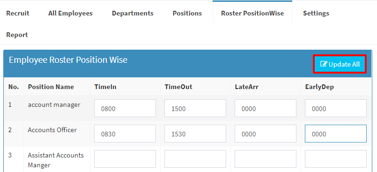Viewport: 377px width, 172px height.
Task: Switch to the Report tab
Action: 17,35
